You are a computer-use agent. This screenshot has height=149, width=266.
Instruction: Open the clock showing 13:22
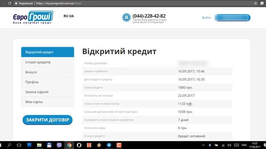(254, 145)
